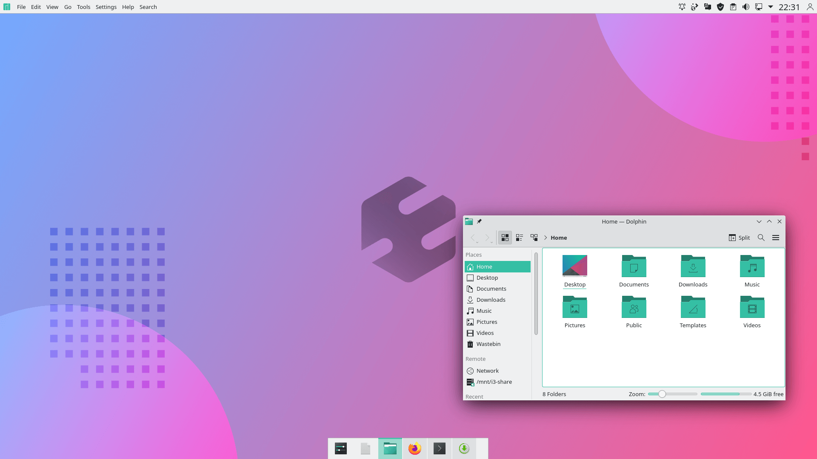817x459 pixels.
Task: Open Matray messages tray icon
Action: (708, 7)
